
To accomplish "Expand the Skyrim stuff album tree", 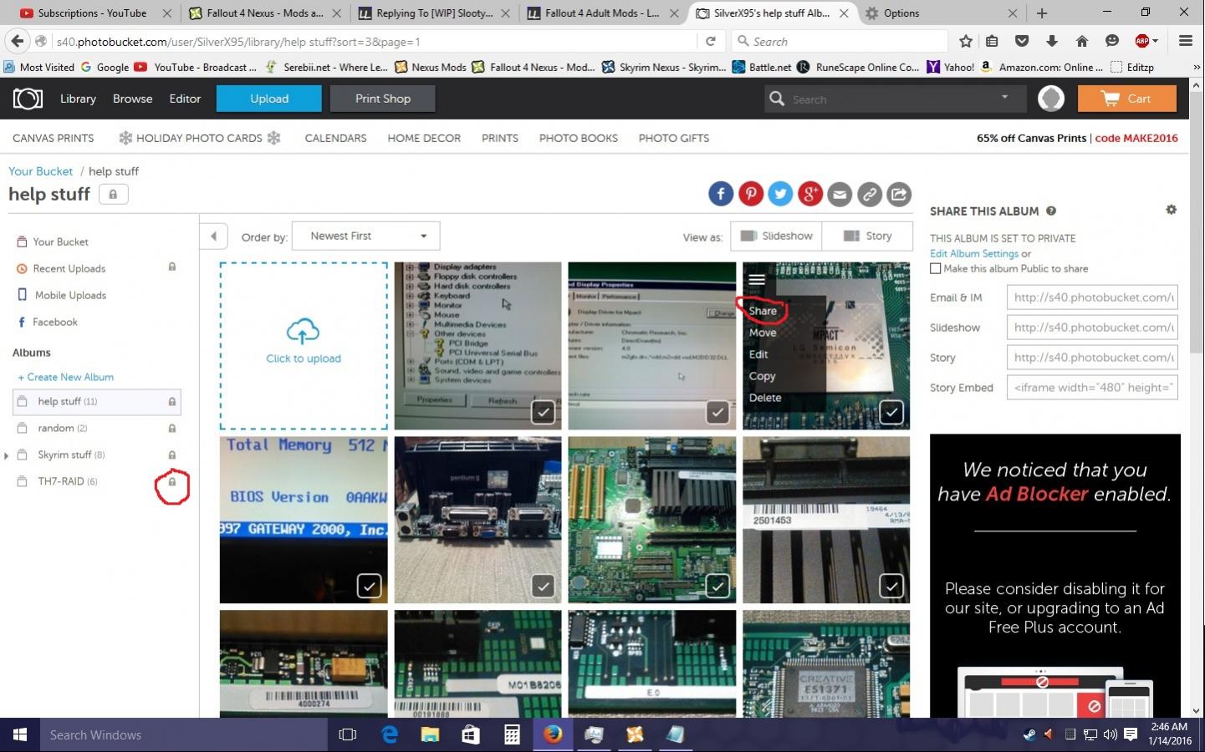I will pos(7,455).
